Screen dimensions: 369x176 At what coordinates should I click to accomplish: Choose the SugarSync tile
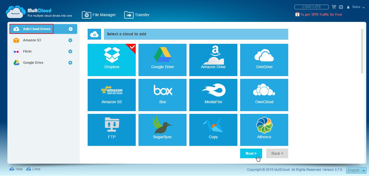[162, 130]
